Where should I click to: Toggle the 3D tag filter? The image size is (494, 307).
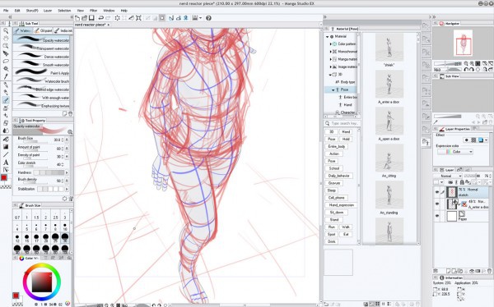pyautogui.click(x=331, y=131)
